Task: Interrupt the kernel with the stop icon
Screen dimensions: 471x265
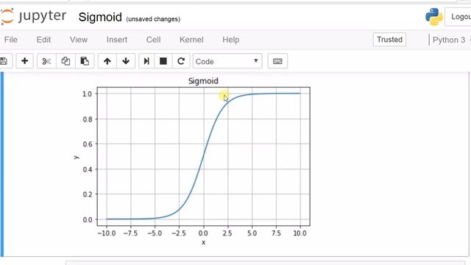Action: (x=163, y=61)
